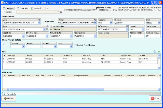Sort fees by the Fee Date column header
Image resolution: width=163 pixels, height=108 pixels.
53,55
